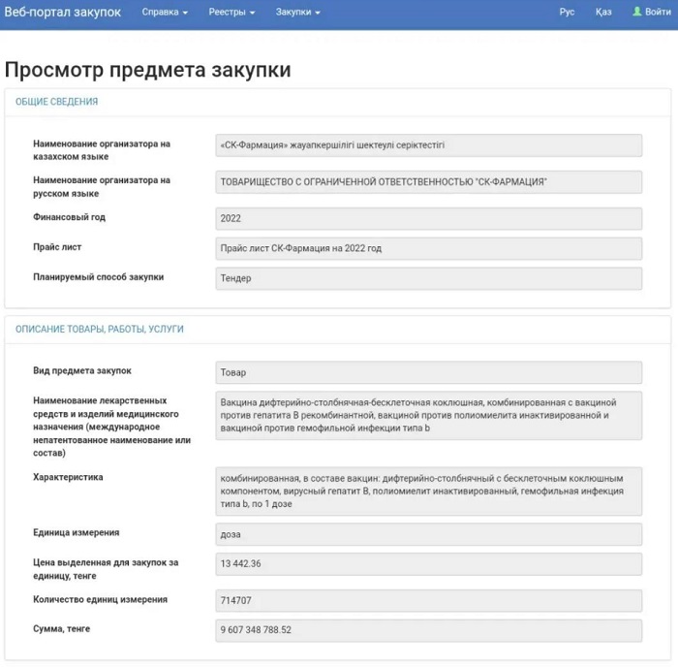Screen dimensions: 678x667
Task: Click the Вид предмета закупок field
Action: [x=429, y=372]
